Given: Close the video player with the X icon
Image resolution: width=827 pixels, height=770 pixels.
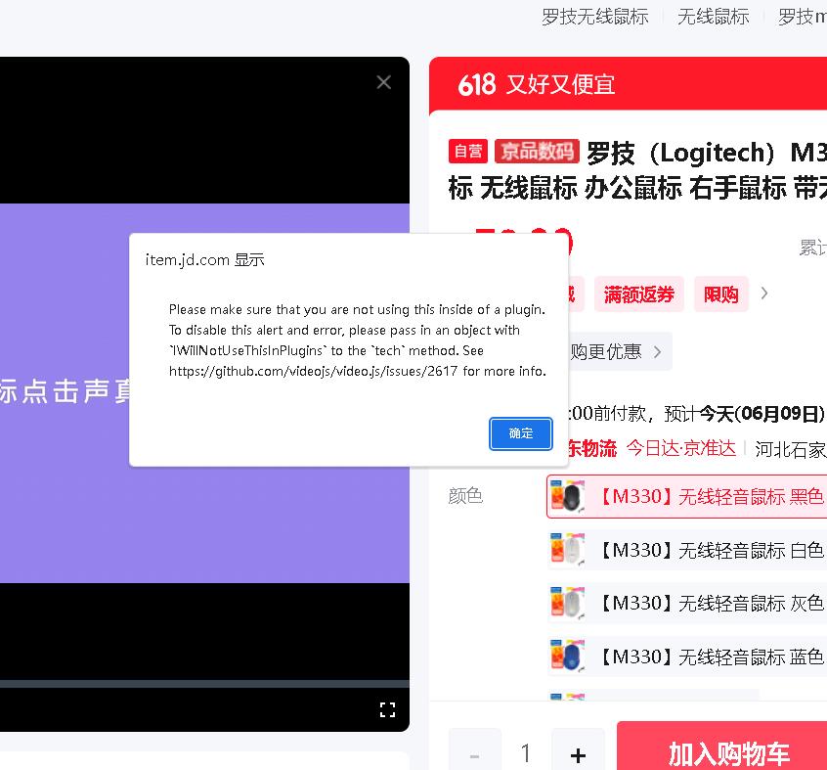Looking at the screenshot, I should tap(384, 82).
